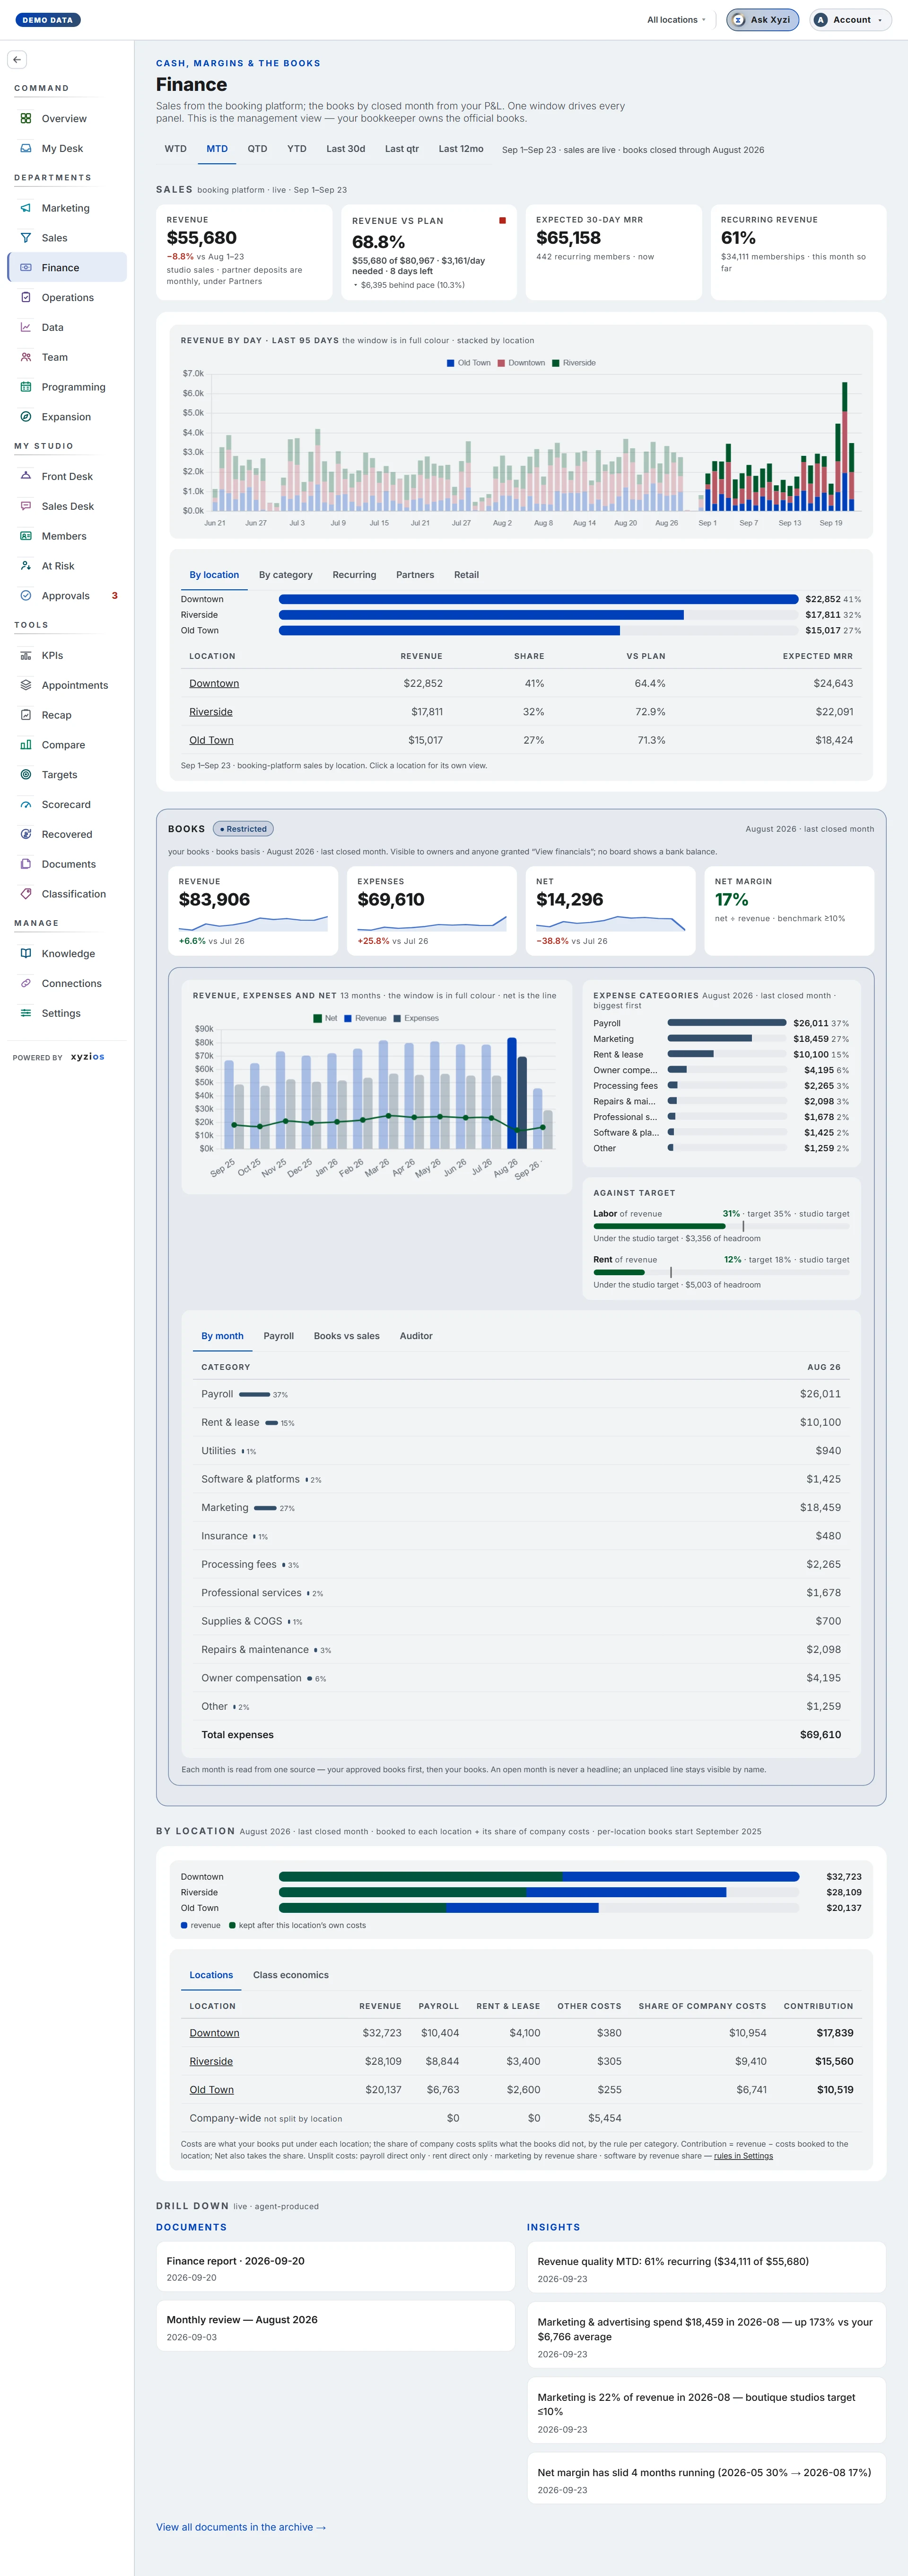
Task: Select the QTD time window tab
Action: 258,149
